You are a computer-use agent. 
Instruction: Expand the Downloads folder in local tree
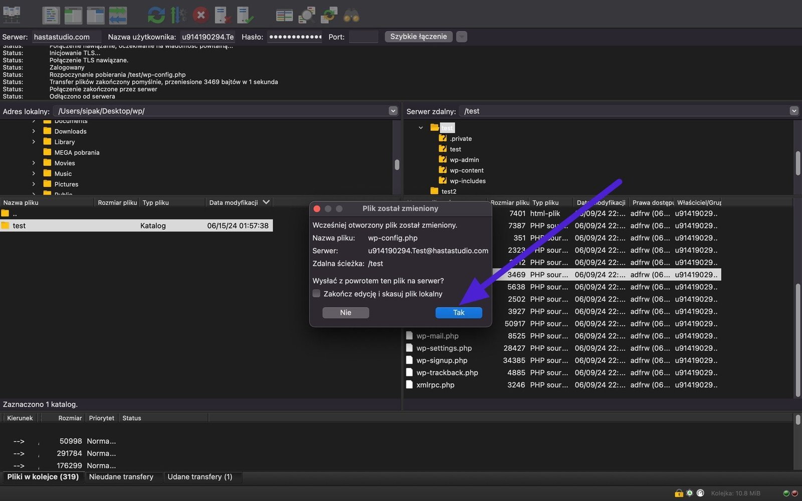click(34, 131)
